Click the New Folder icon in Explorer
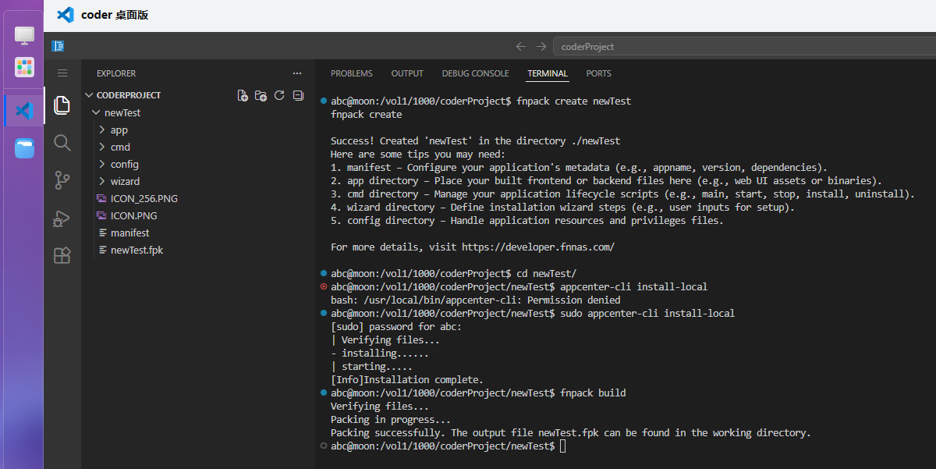Image resolution: width=936 pixels, height=469 pixels. pyautogui.click(x=261, y=95)
